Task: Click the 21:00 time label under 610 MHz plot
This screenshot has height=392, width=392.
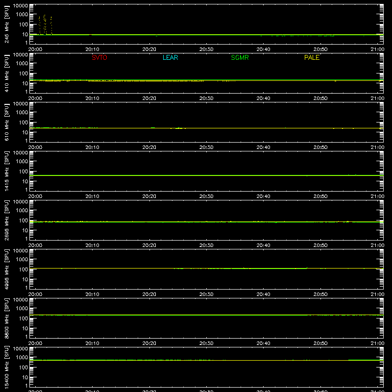Action: coord(377,147)
